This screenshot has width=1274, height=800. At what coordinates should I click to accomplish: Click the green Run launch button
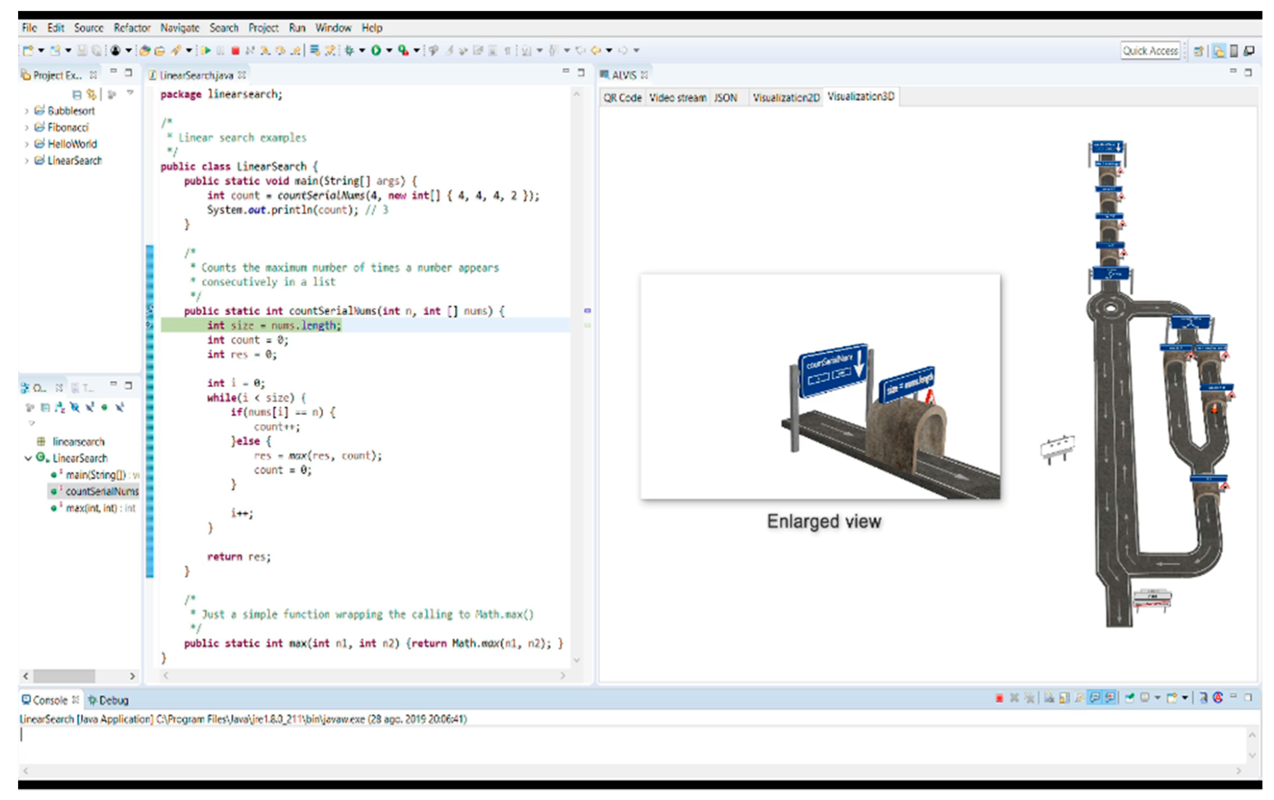(376, 51)
